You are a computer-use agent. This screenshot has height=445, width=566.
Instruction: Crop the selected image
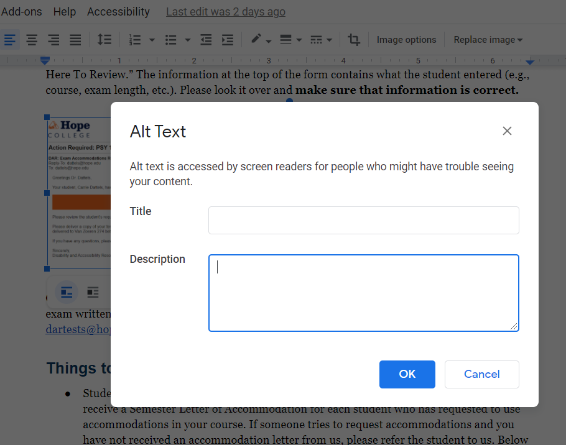tap(354, 39)
